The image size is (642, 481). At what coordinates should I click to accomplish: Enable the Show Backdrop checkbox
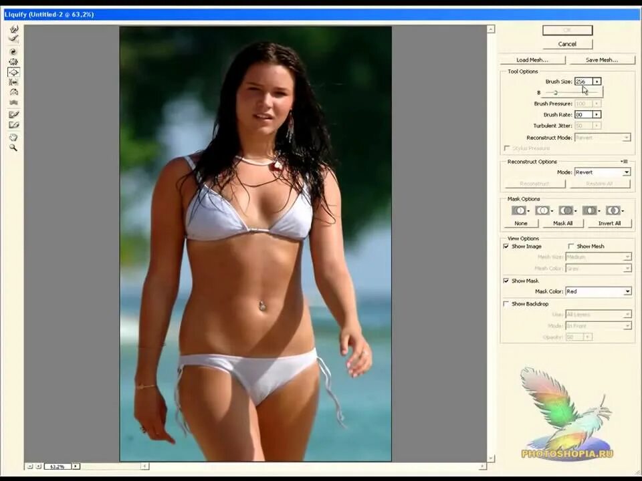(506, 304)
